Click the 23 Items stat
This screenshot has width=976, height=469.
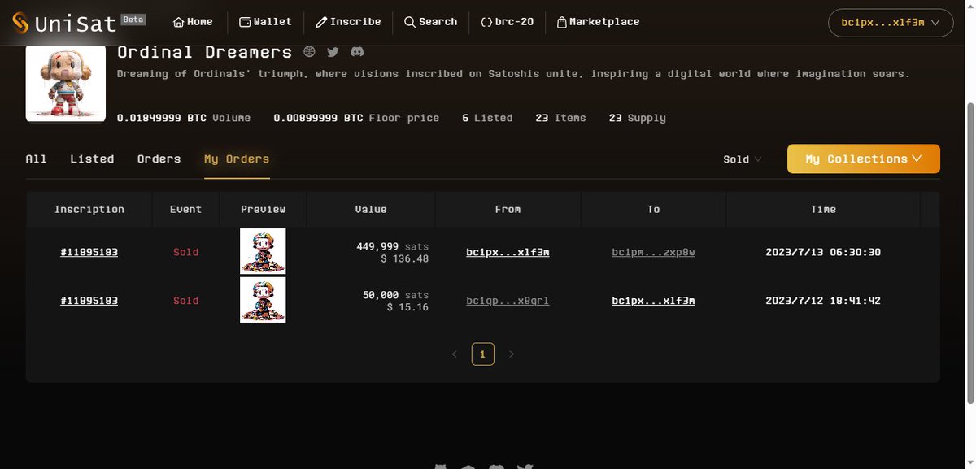(x=560, y=118)
